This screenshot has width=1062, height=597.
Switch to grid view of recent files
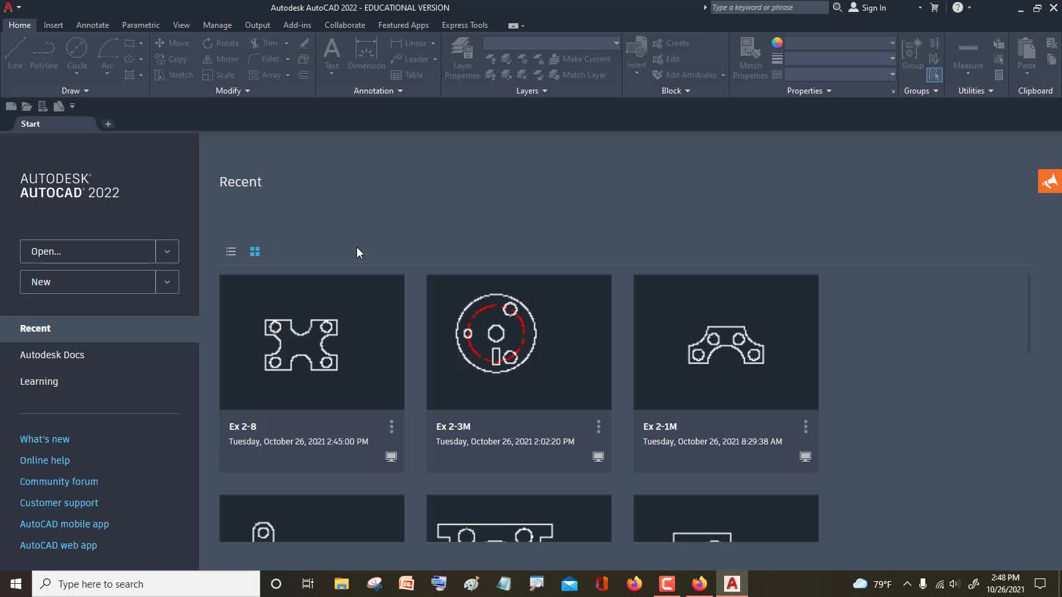click(x=255, y=251)
